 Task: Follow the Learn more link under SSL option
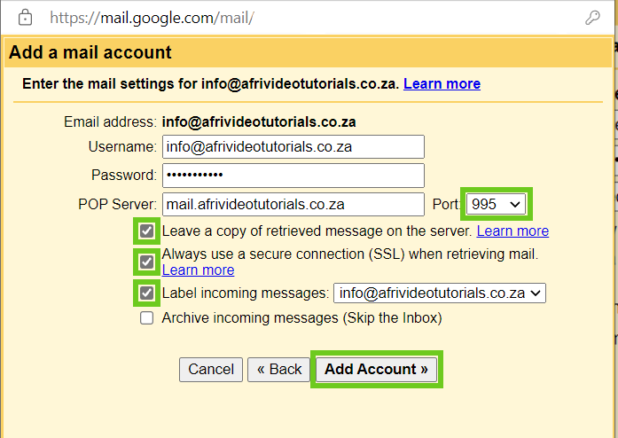pos(198,270)
